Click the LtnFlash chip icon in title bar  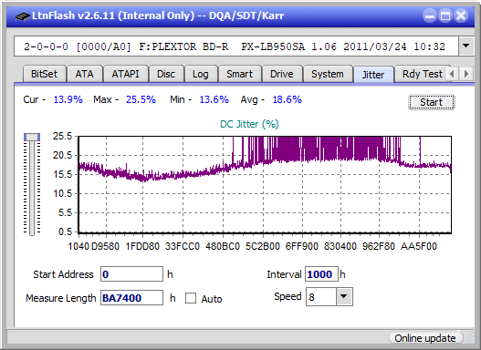[22, 15]
